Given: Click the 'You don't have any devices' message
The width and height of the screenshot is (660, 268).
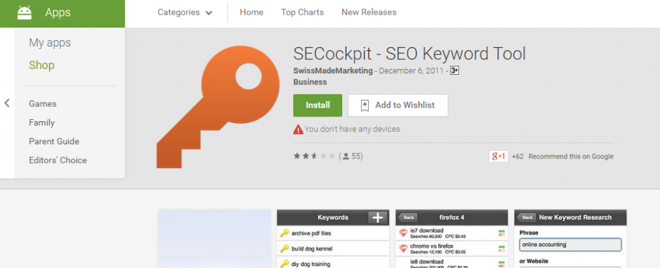Looking at the screenshot, I should click(353, 129).
